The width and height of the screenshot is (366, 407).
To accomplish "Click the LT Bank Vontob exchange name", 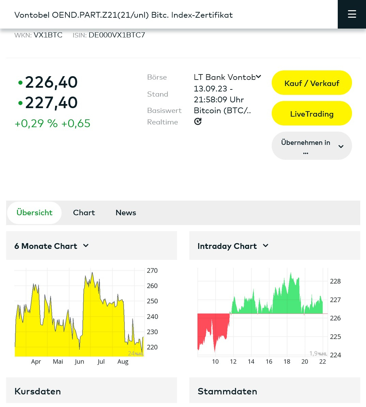I will tap(225, 77).
